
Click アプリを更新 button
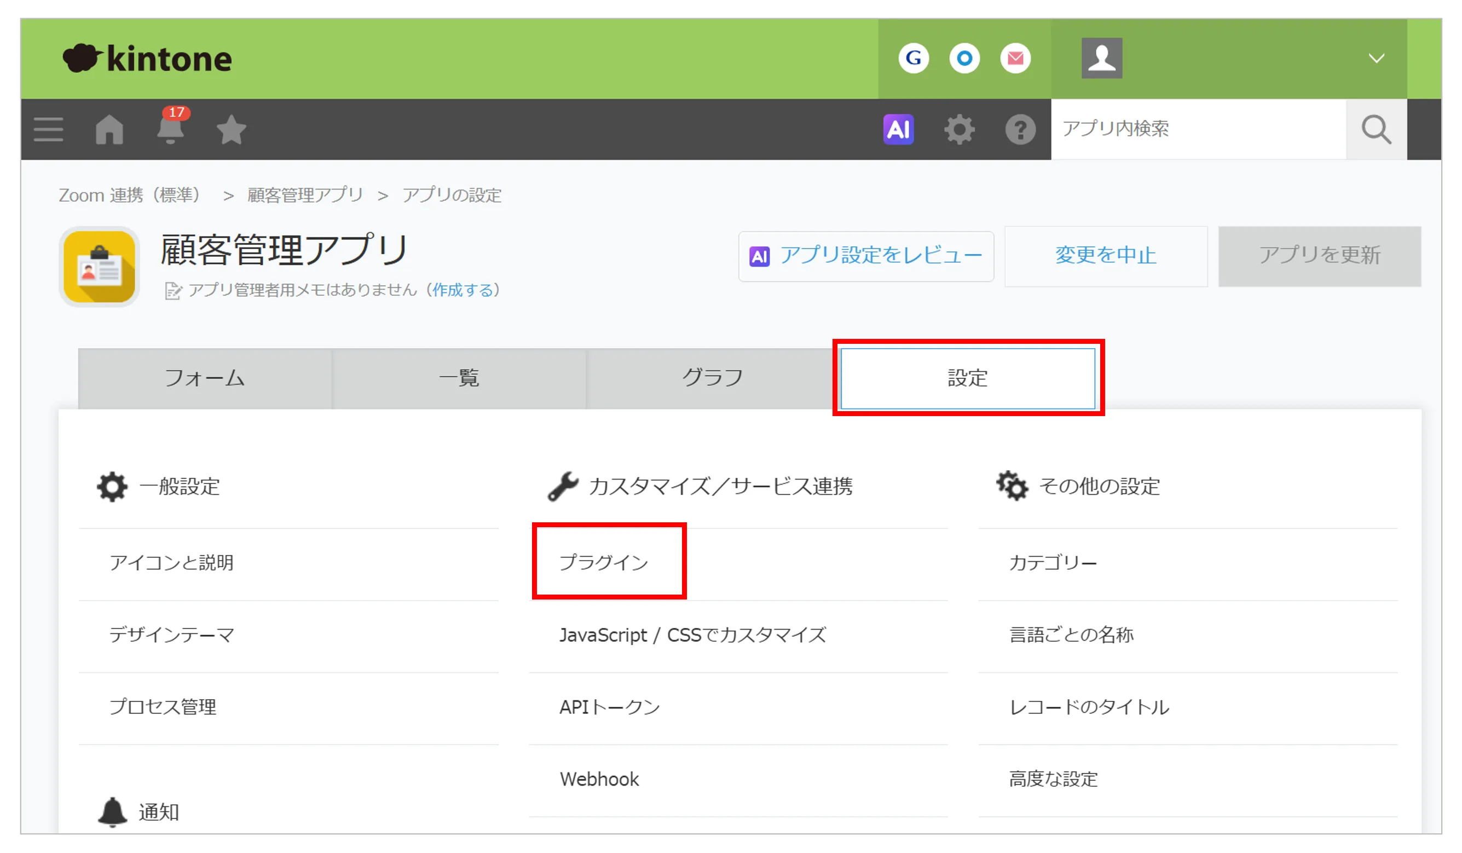(1319, 256)
